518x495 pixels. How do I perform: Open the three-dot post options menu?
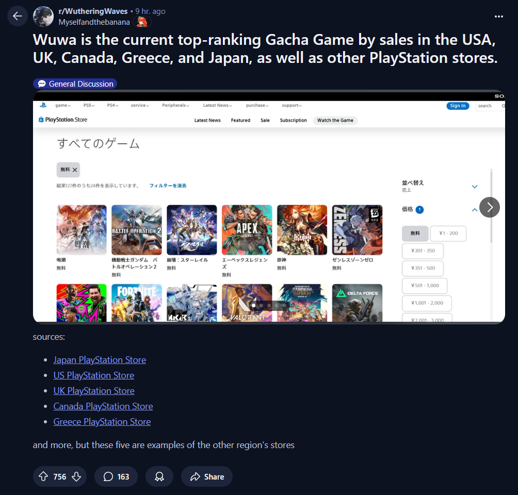pos(498,16)
